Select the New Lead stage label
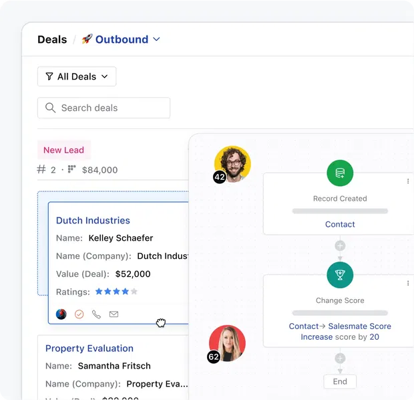This screenshot has width=414, height=400. (63, 151)
